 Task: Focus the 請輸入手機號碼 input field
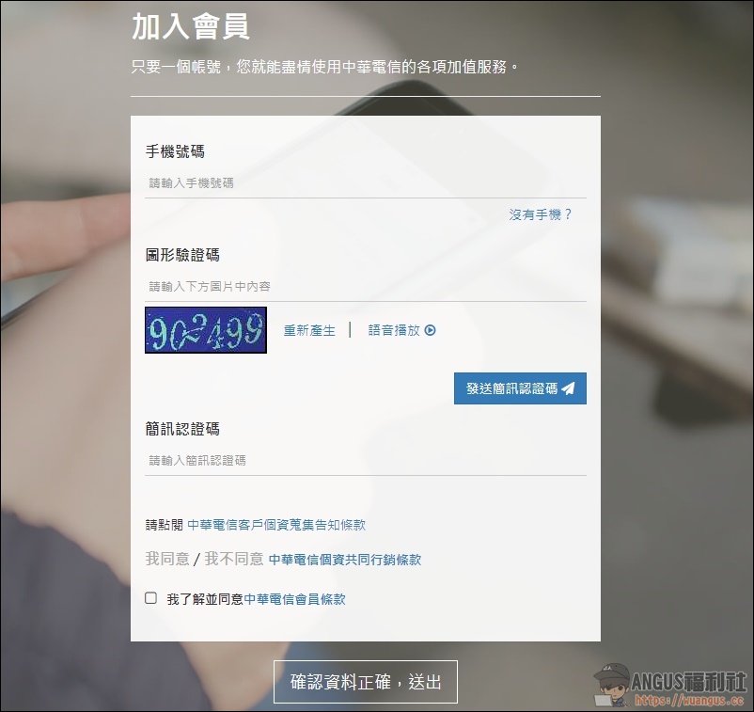[x=366, y=183]
